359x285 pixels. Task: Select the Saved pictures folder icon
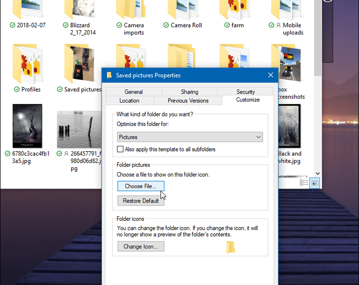[x=79, y=64]
